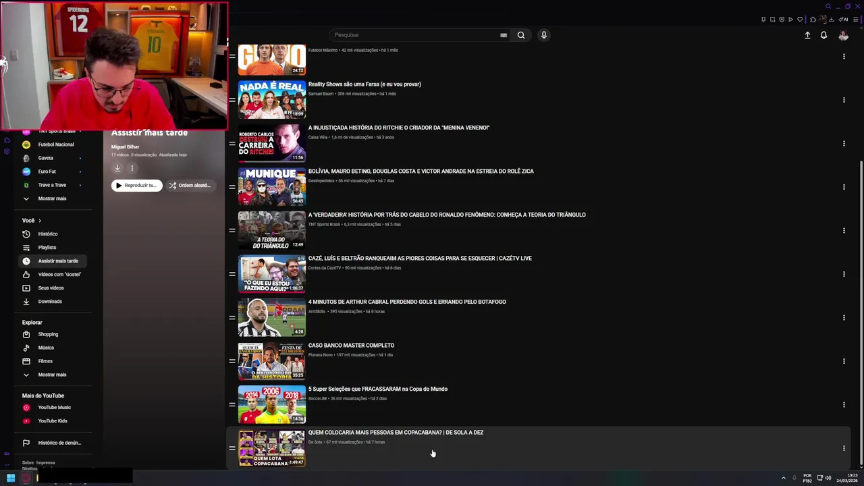Open Quem Lota Copacabana video thumbnail
The height and width of the screenshot is (486, 864).
(x=272, y=448)
